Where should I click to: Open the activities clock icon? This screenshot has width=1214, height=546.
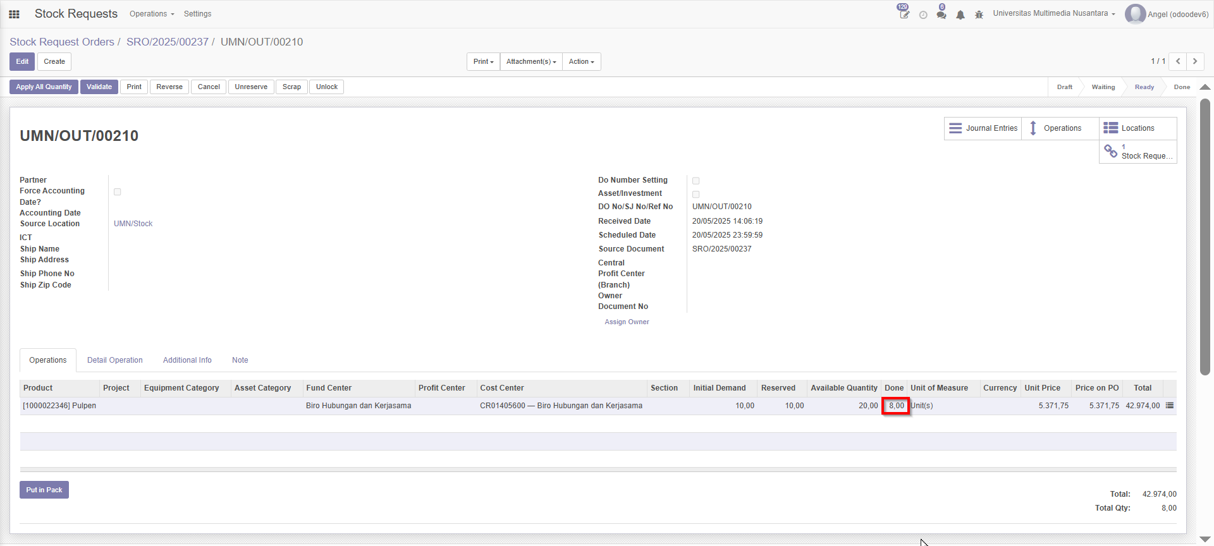(923, 15)
